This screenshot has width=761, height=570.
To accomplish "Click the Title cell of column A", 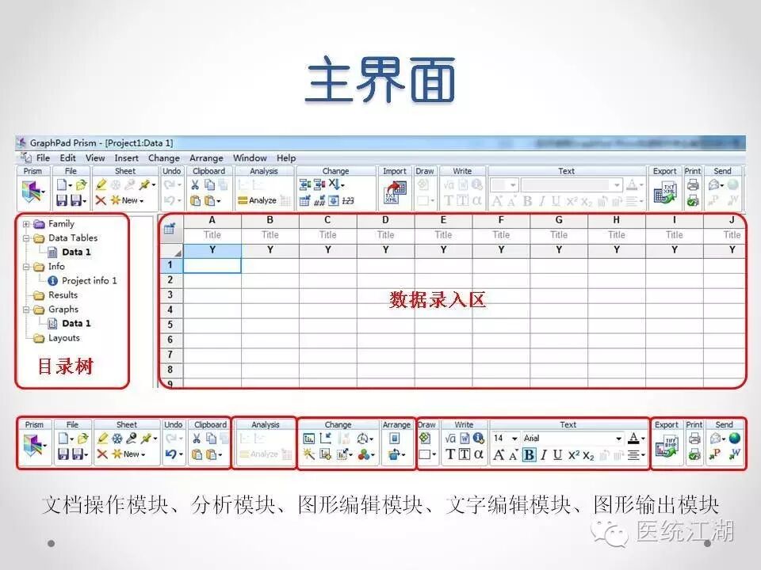I will [212, 234].
